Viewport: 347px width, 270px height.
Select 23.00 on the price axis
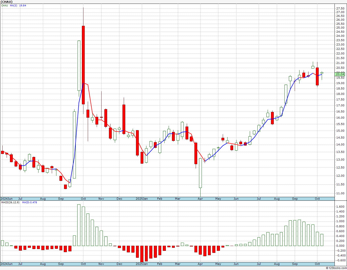point(340,44)
